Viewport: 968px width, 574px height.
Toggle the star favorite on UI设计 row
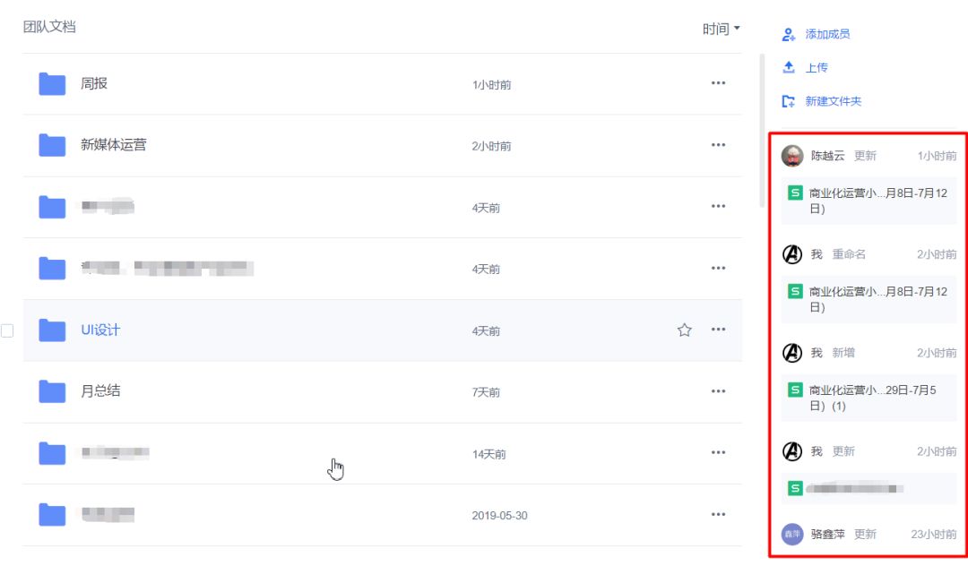685,330
